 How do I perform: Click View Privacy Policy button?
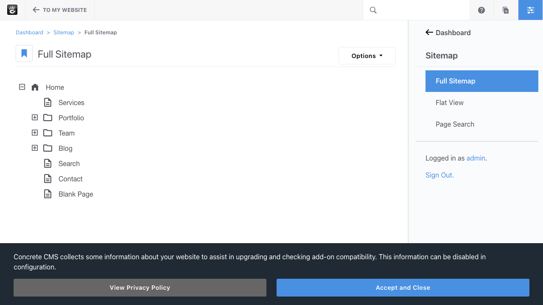pos(140,288)
